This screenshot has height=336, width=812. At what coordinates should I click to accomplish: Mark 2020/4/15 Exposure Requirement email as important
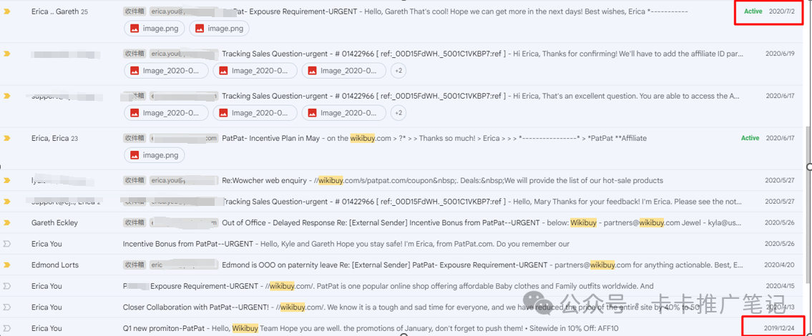click(6, 286)
